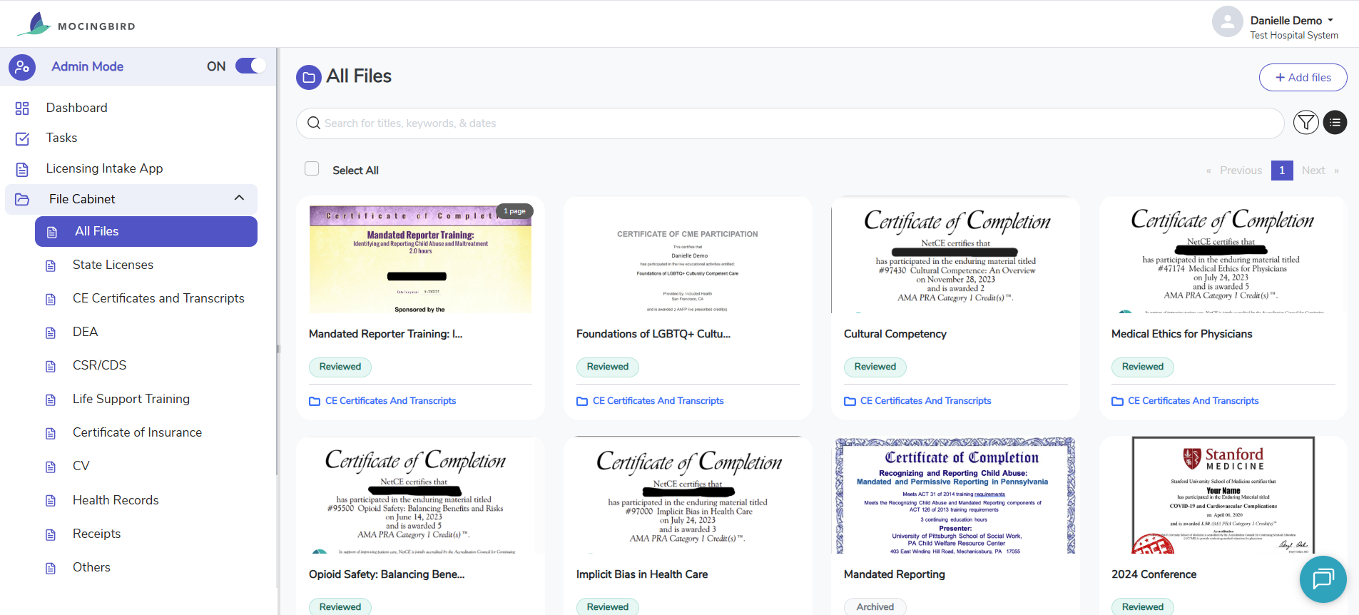Image resolution: width=1359 pixels, height=615 pixels.
Task: Open CE Certificates link under Cultural Competency
Action: 925,401
